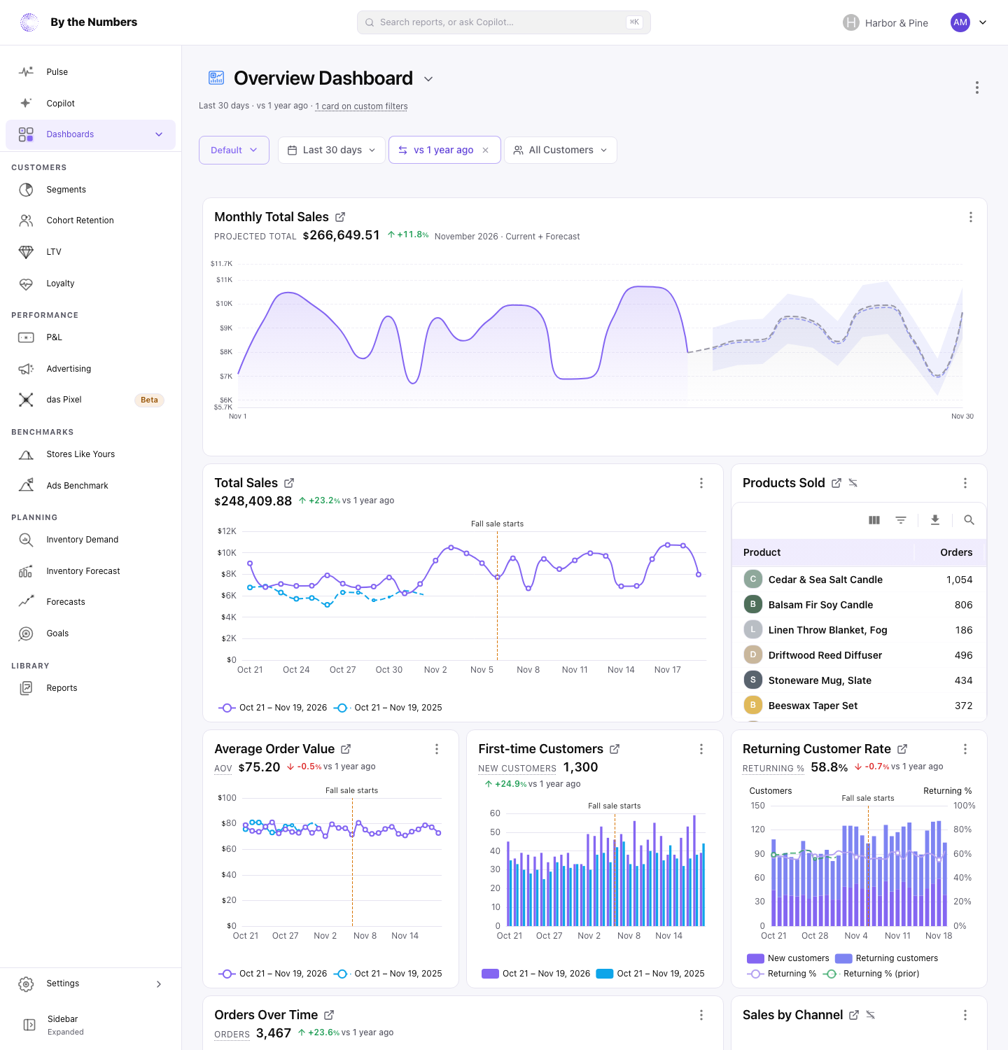Screen dimensions: 1008x1050
Task: Open the '1 card on custom filters' link
Action: (x=361, y=106)
